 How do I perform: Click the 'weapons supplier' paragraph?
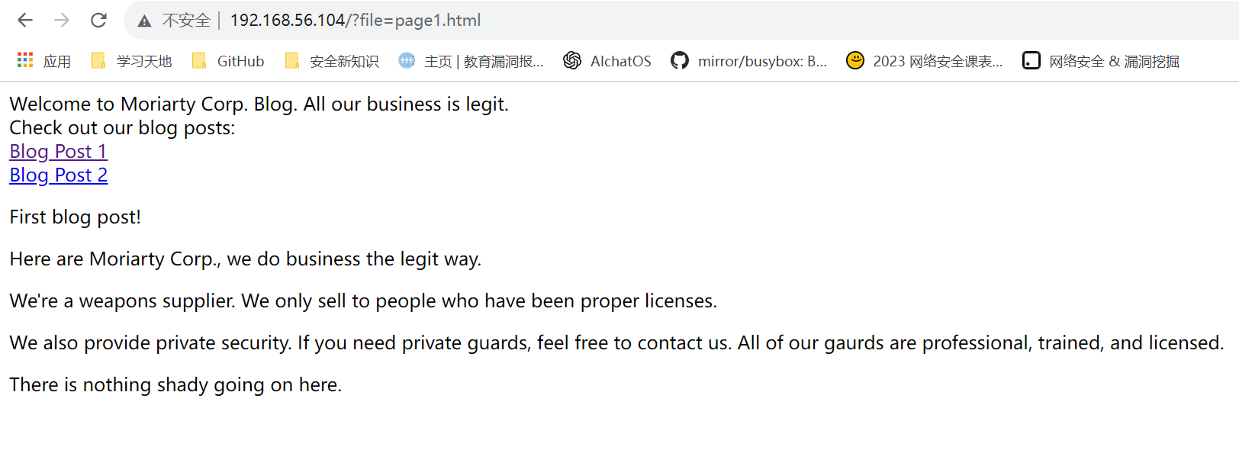pyautogui.click(x=363, y=301)
